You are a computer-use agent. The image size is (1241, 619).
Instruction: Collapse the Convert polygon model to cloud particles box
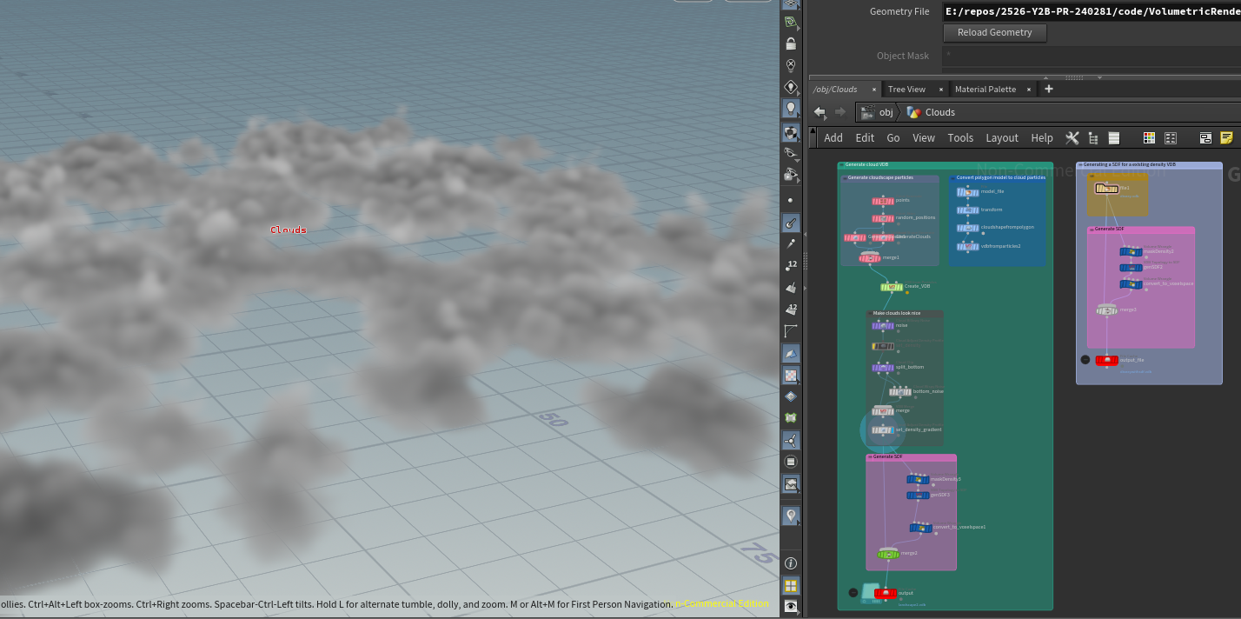(952, 177)
